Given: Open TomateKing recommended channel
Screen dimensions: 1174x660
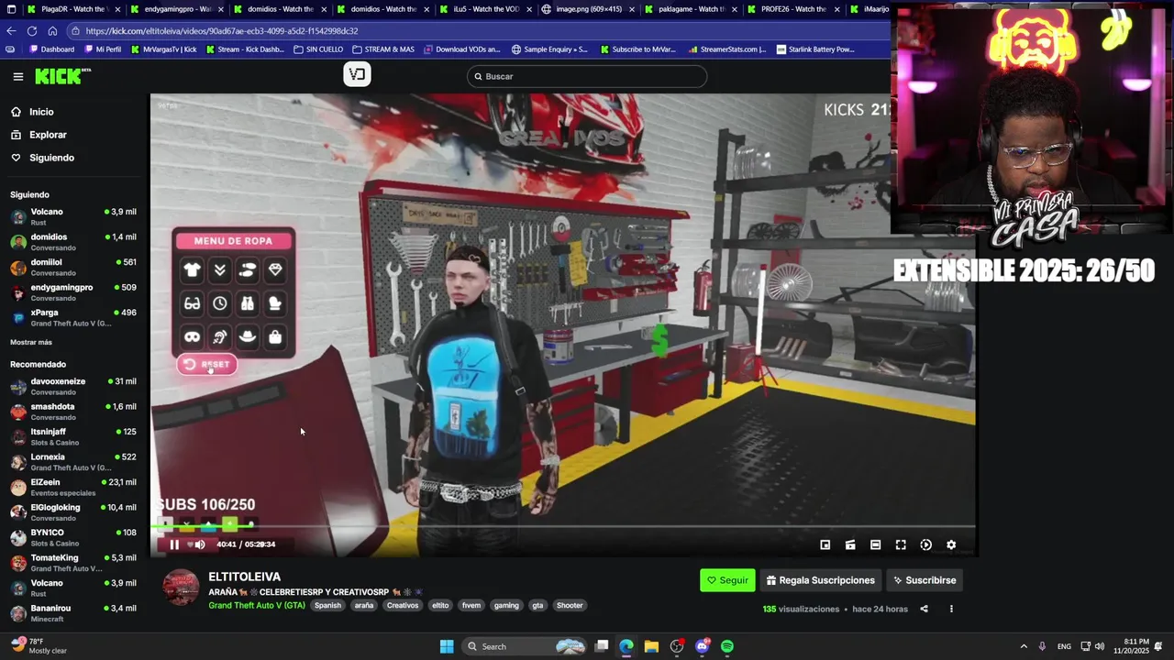Looking at the screenshot, I should 73,563.
